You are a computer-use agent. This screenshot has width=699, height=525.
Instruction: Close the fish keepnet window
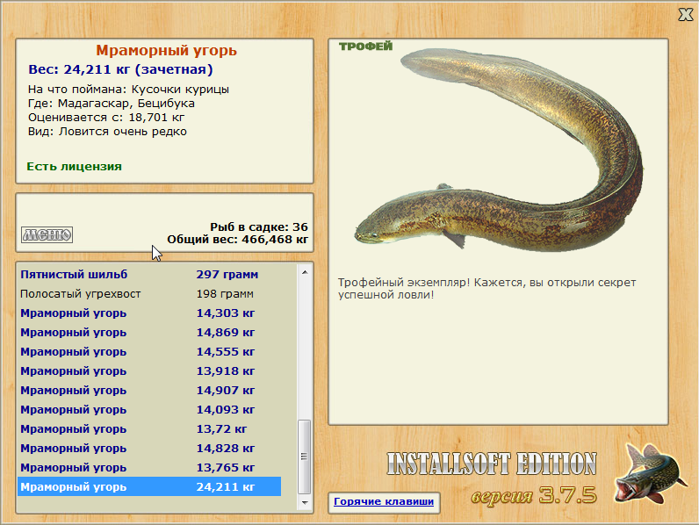click(686, 15)
